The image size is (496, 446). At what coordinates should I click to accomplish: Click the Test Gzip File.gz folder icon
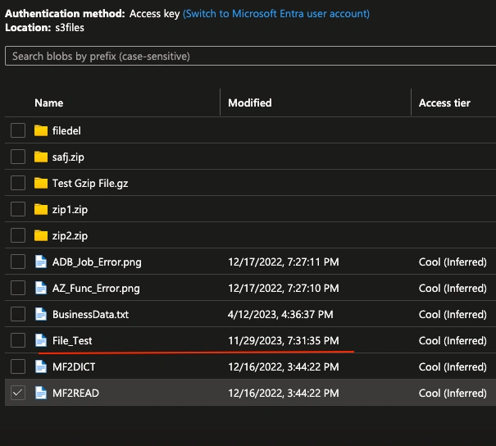coord(41,183)
